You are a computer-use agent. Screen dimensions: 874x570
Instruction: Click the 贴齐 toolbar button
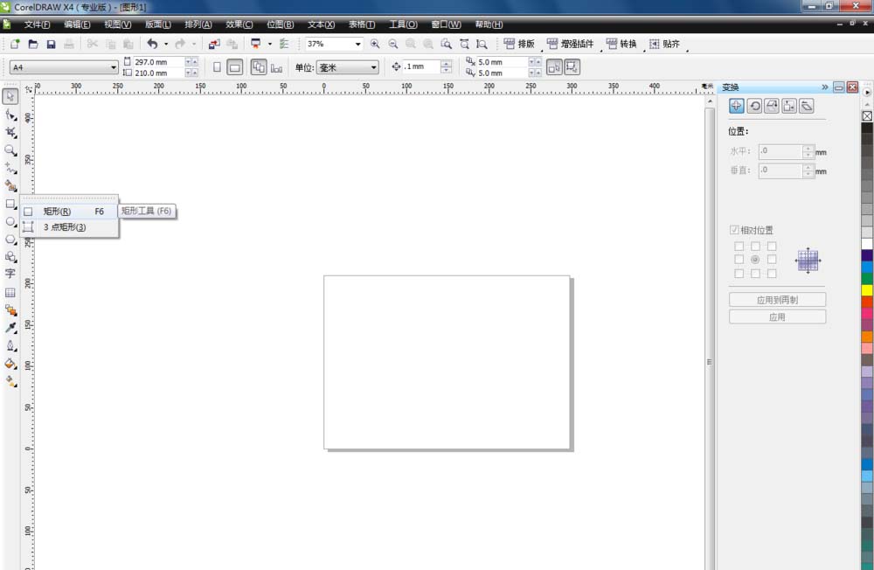(664, 44)
